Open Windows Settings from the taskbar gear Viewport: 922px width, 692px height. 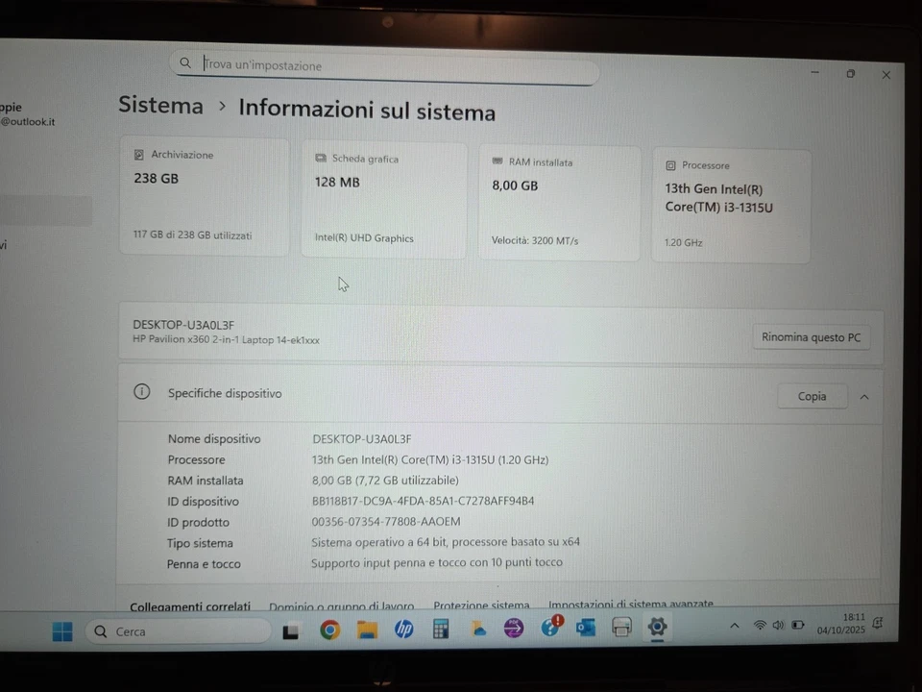(x=657, y=630)
